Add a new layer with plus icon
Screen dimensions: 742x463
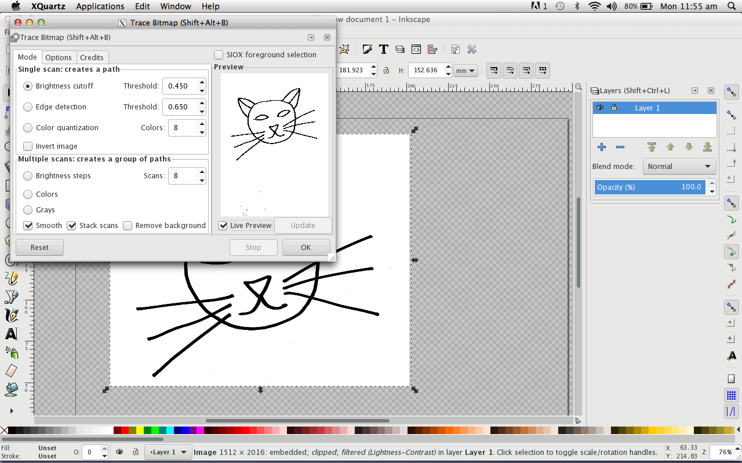601,147
